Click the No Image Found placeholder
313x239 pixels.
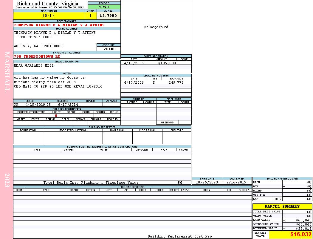click(x=156, y=27)
